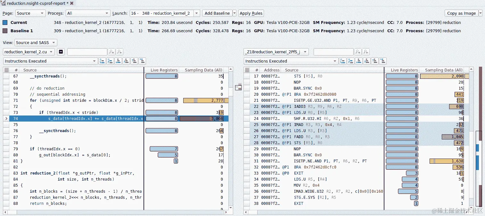The image size is (485, 216).
Task: Open the Process dropdown set to All
Action: pos(88,13)
